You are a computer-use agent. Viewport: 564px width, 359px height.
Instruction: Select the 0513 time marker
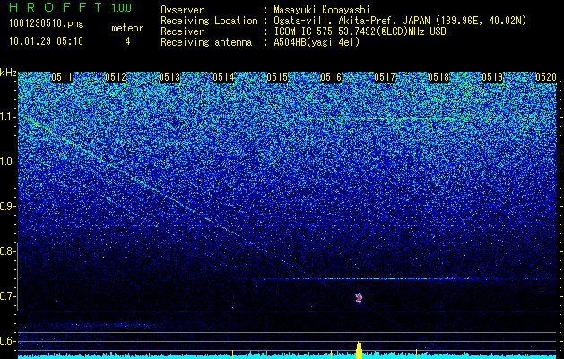pyautogui.click(x=169, y=77)
